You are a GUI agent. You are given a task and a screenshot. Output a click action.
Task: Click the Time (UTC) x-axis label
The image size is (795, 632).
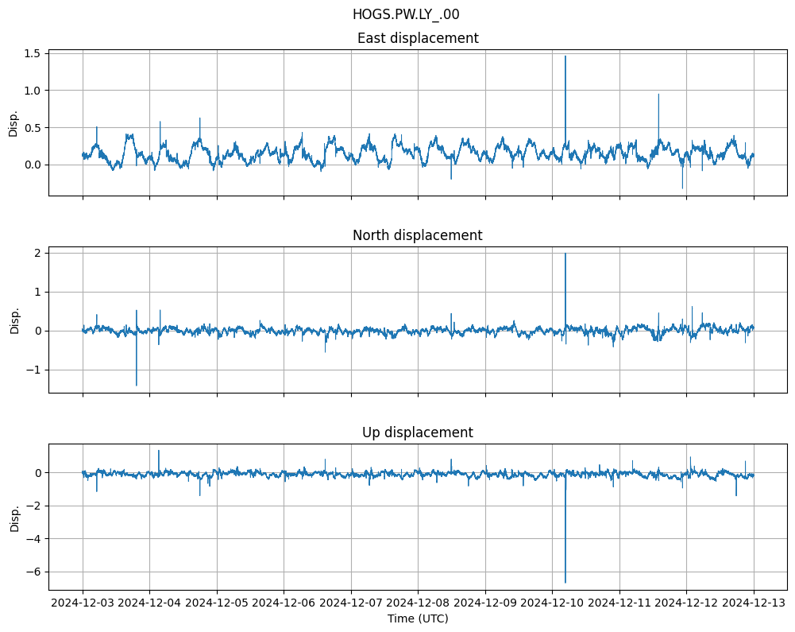click(418, 618)
